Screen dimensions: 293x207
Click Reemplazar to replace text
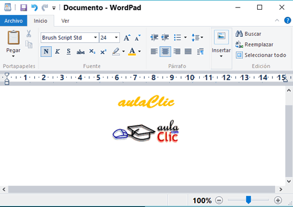point(254,44)
